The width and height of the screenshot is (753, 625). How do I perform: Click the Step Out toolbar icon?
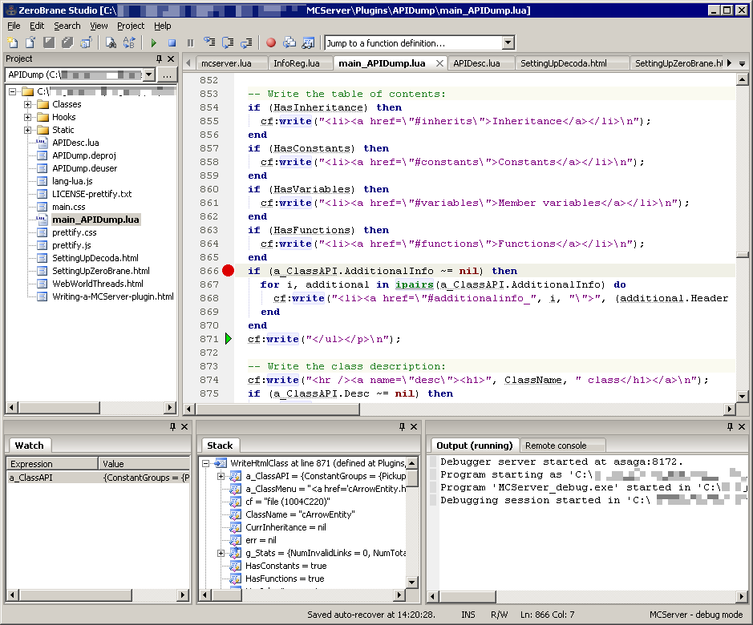coord(246,42)
